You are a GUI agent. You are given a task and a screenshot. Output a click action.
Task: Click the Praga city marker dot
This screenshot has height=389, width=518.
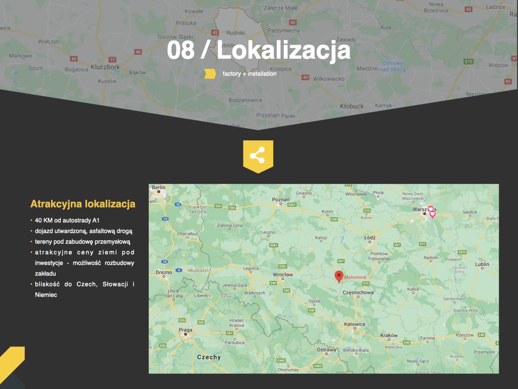(186, 334)
